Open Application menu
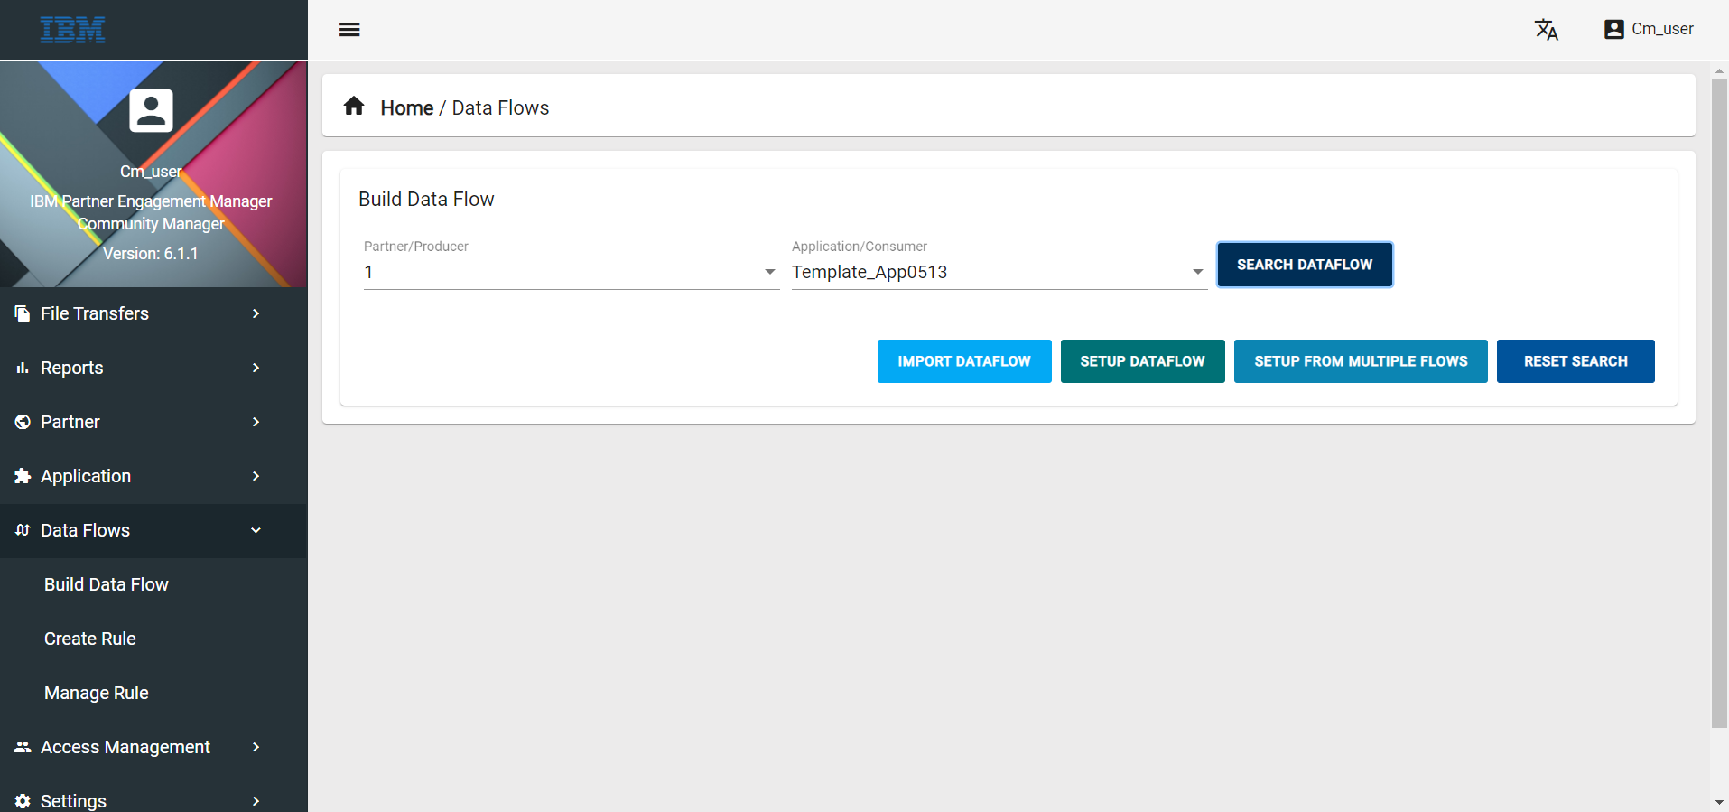 pos(153,476)
